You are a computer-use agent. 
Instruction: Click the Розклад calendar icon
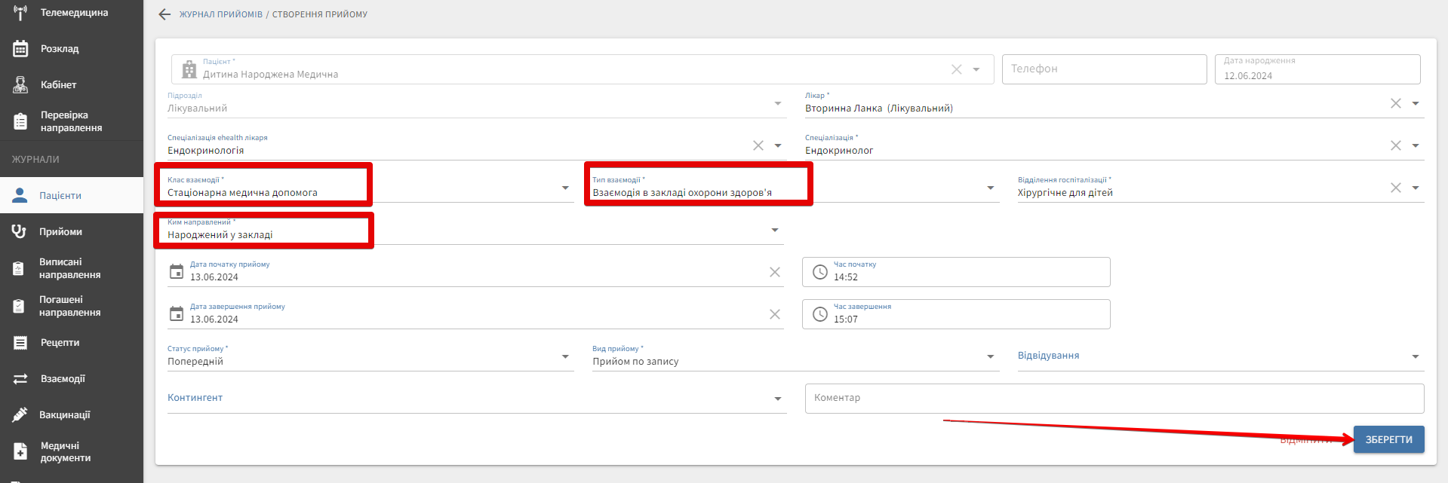(x=20, y=49)
